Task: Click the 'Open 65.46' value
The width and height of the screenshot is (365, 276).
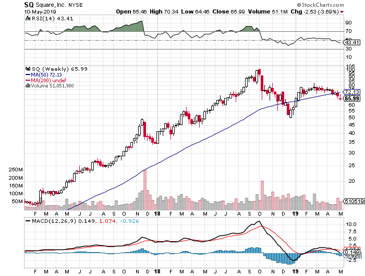Action: coord(131,11)
